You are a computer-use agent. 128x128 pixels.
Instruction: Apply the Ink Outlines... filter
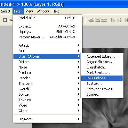pyautogui.click(x=102, y=78)
